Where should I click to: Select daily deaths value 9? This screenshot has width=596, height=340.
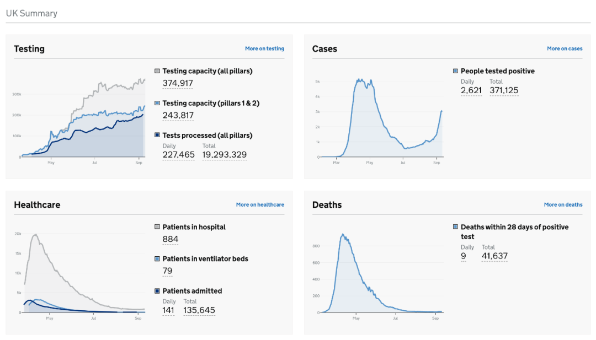[x=464, y=256]
